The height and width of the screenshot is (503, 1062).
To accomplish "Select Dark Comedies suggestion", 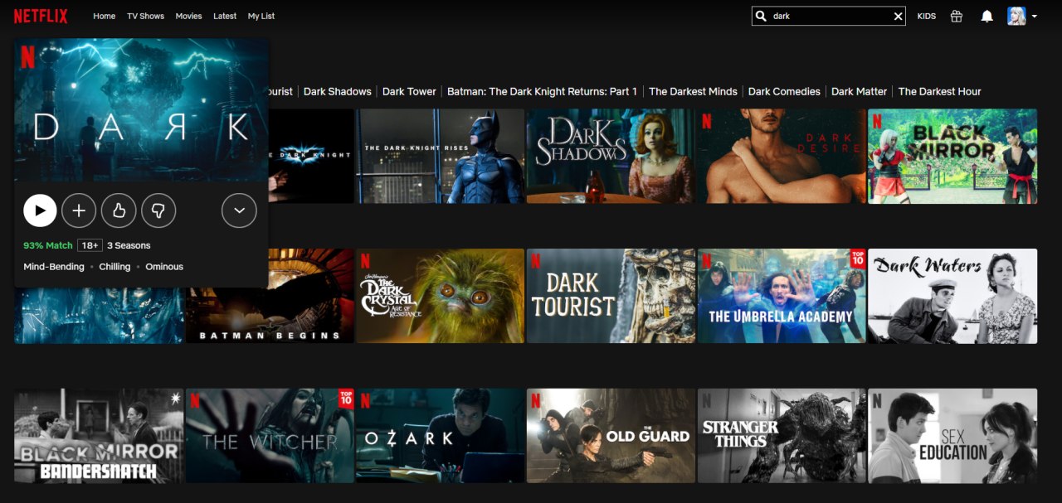I will 784,91.
